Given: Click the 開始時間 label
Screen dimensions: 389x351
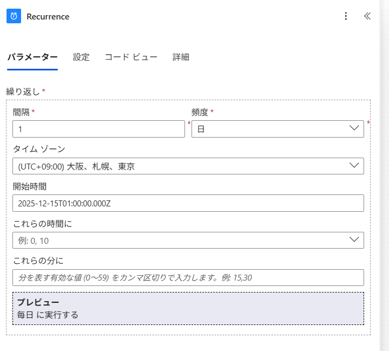Looking at the screenshot, I should pos(30,186).
